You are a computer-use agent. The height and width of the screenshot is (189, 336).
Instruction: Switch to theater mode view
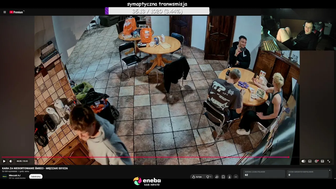point(322,161)
